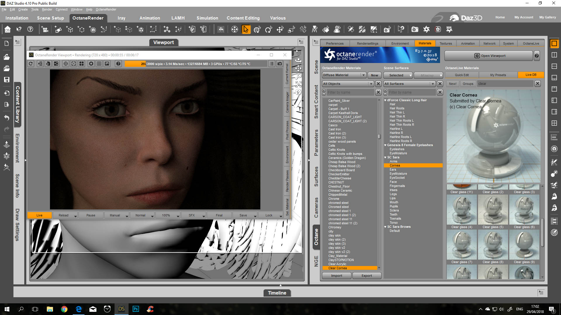Open the Render menu
This screenshot has width=561, height=315.
[x=47, y=9]
